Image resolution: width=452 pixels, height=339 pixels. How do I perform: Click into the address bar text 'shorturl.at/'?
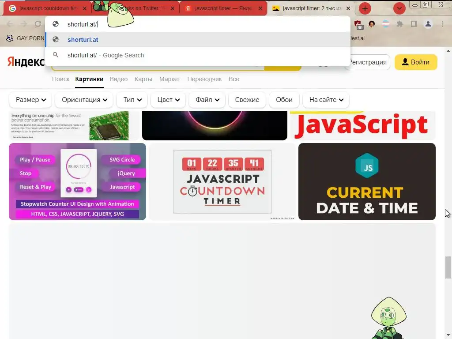point(82,24)
